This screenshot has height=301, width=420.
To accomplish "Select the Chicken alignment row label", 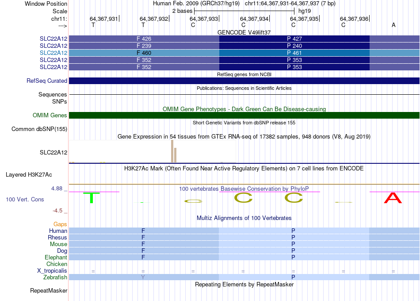I will (x=57, y=264).
